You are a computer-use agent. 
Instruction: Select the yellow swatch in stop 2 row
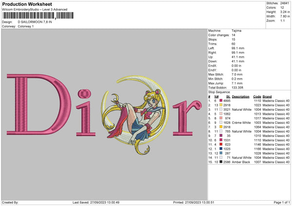click(221, 105)
